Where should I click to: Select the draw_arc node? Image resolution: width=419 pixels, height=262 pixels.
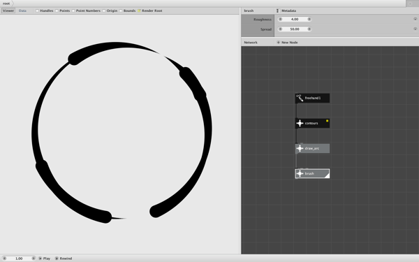pos(312,148)
